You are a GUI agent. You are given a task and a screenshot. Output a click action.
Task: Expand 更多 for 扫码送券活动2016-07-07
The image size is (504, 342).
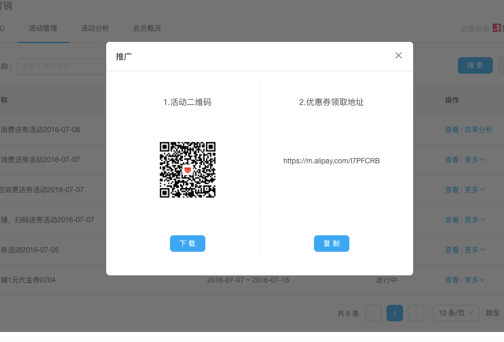tap(474, 220)
